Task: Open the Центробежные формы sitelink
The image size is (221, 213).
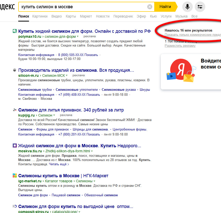Action: coord(130,129)
